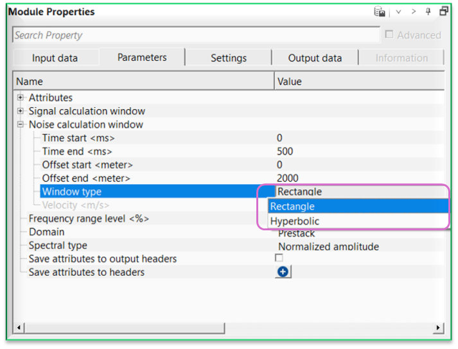
Task: Pin the Module Properties panel
Action: point(428,12)
